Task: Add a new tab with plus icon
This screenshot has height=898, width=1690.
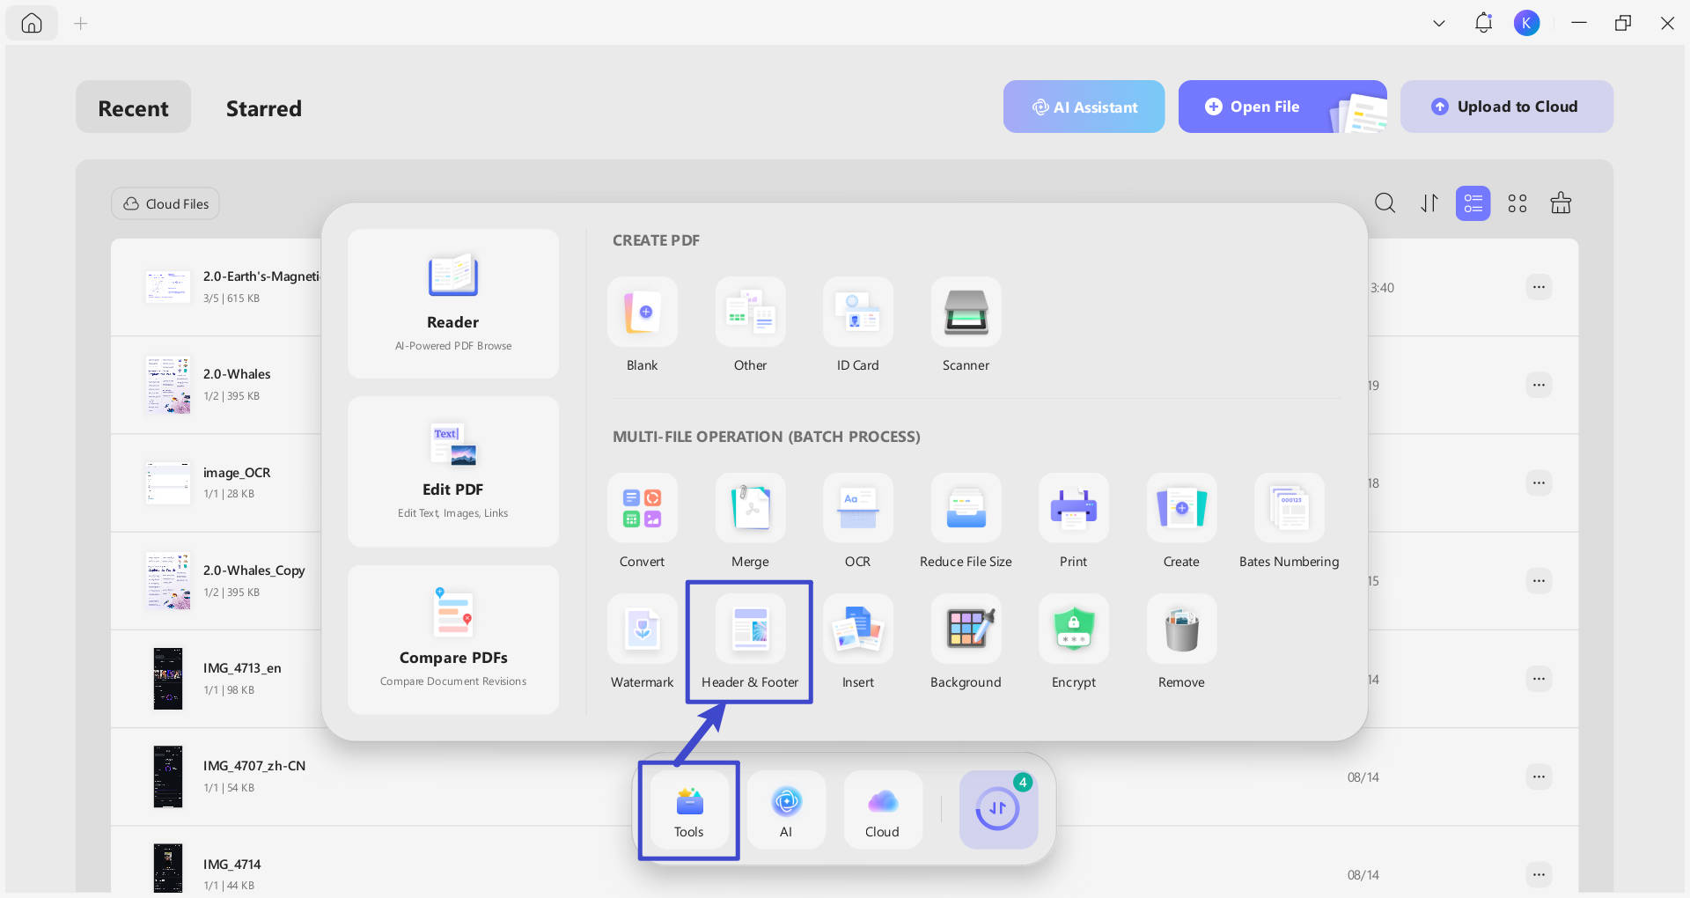Action: coord(81,24)
